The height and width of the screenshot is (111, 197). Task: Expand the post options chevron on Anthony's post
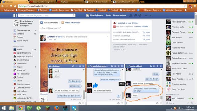click(x=107, y=36)
